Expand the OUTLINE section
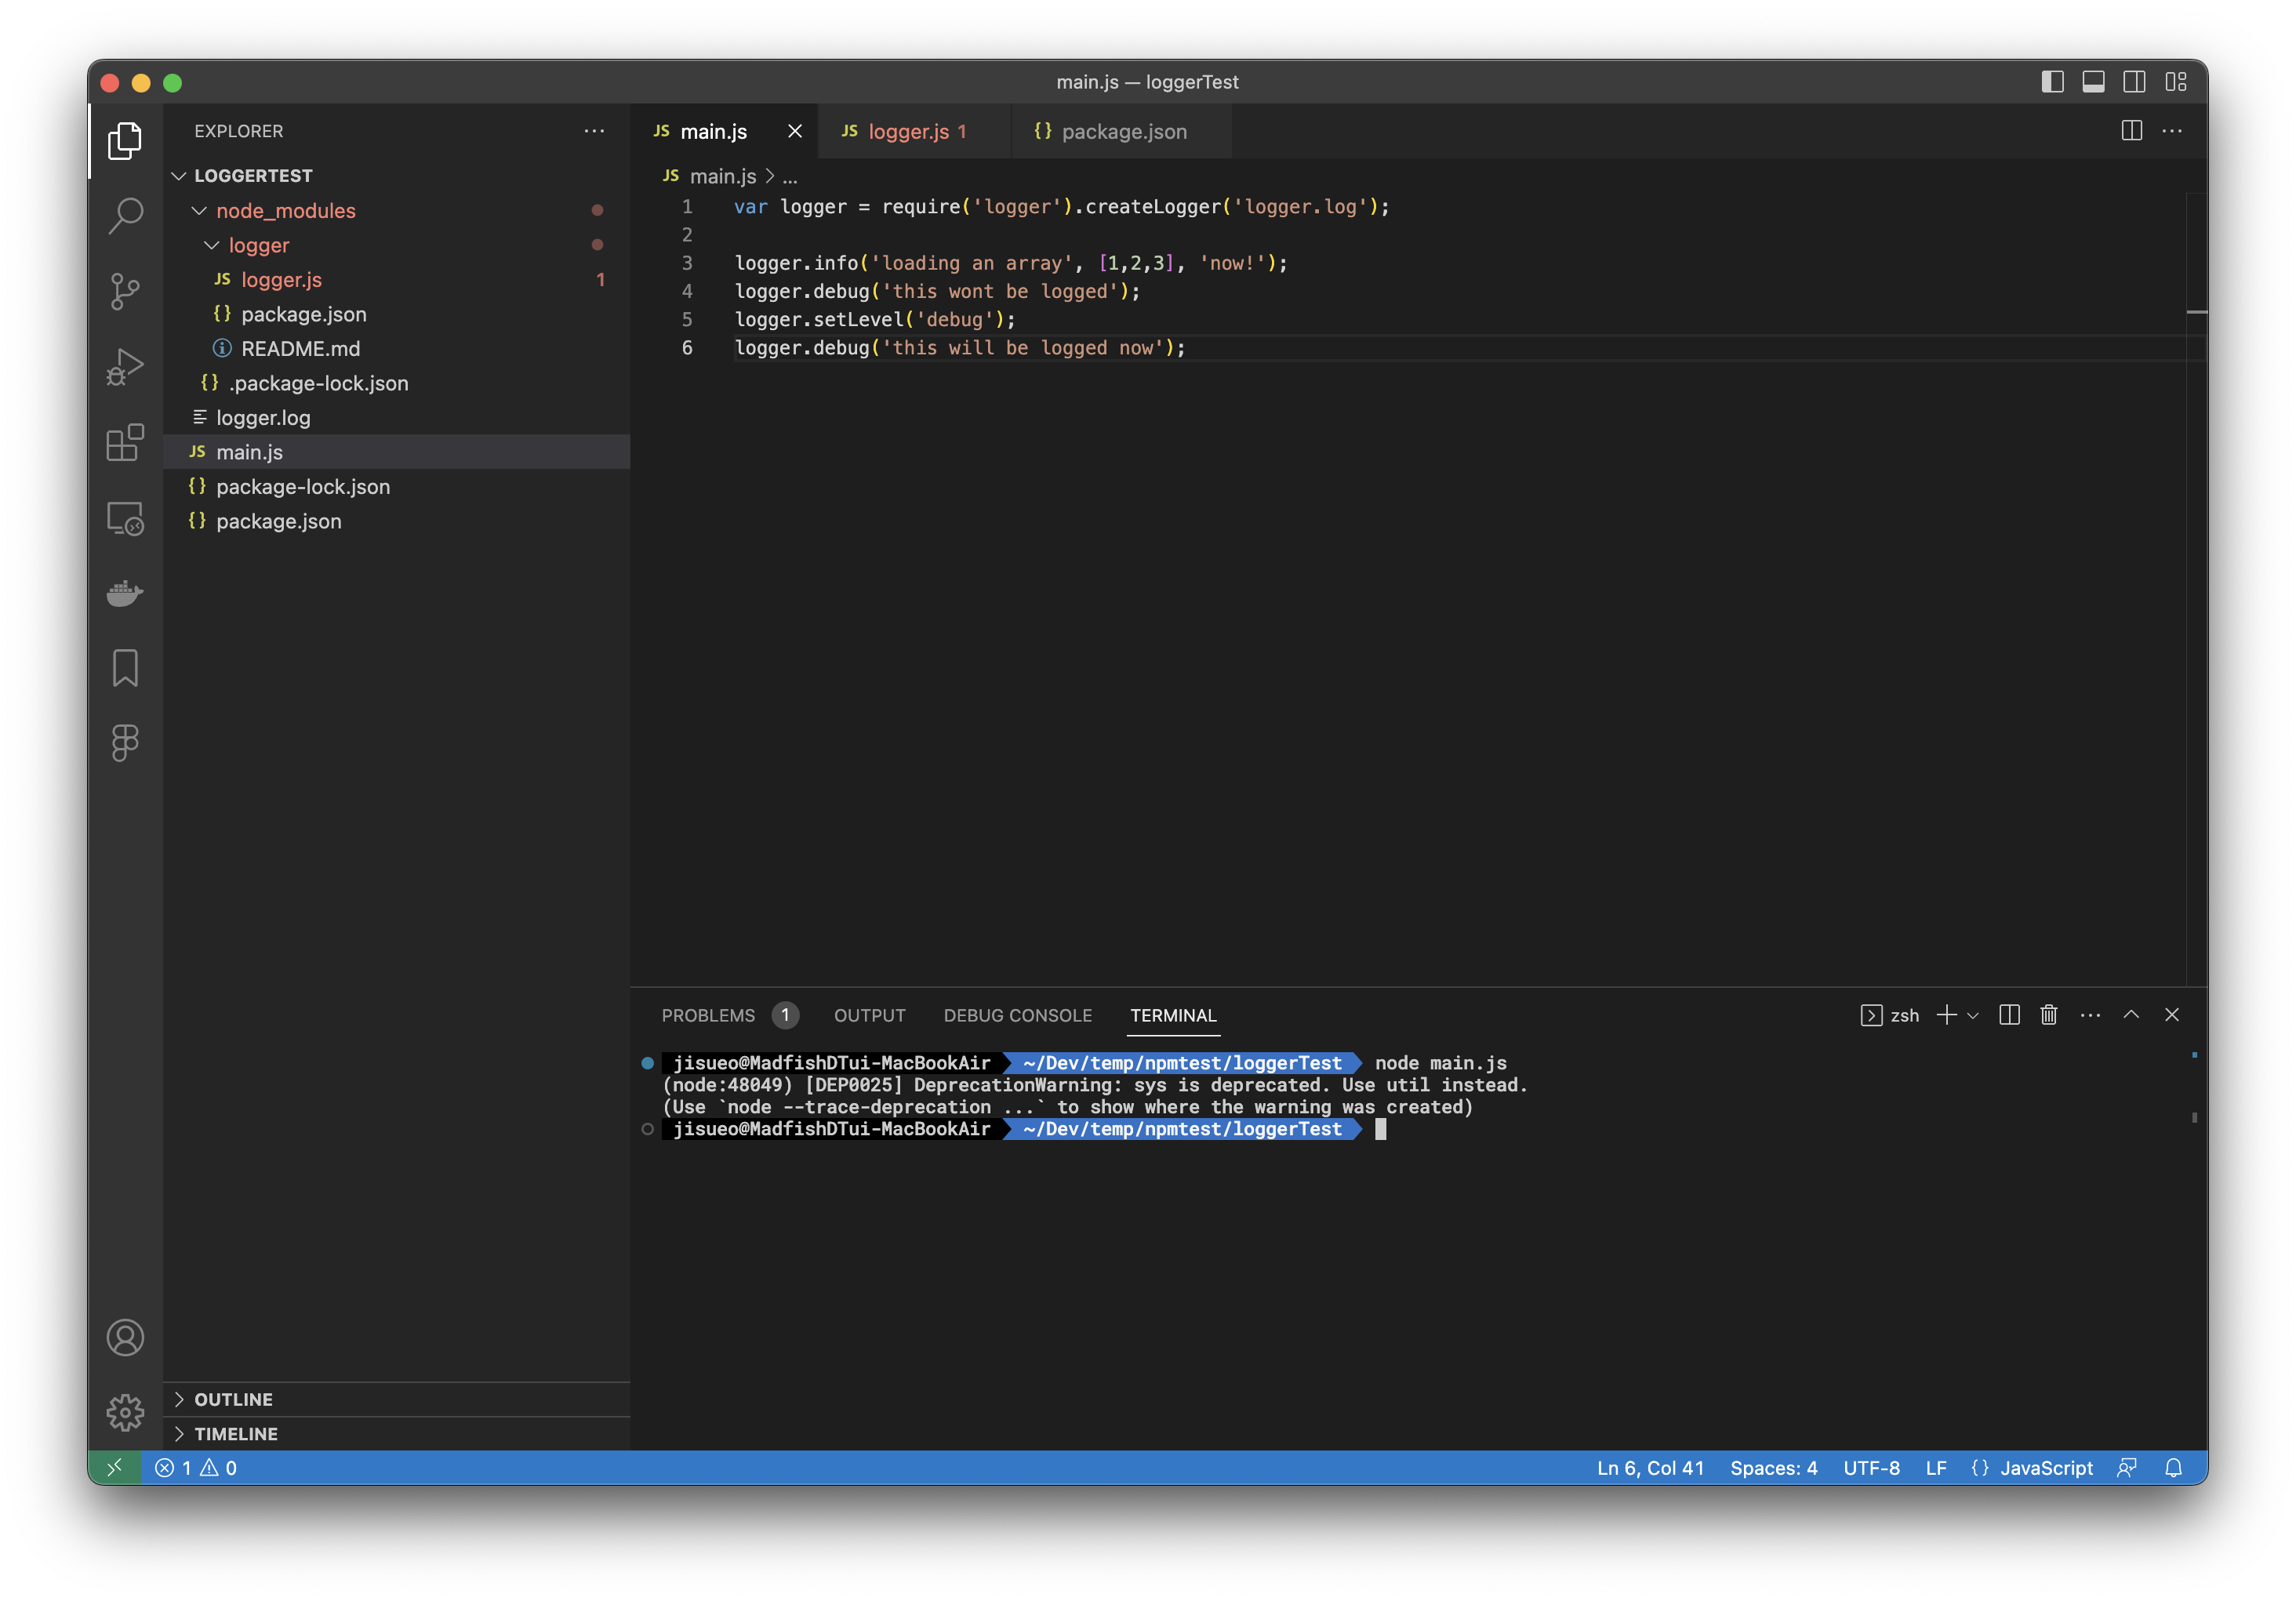The width and height of the screenshot is (2296, 1601). point(233,1399)
